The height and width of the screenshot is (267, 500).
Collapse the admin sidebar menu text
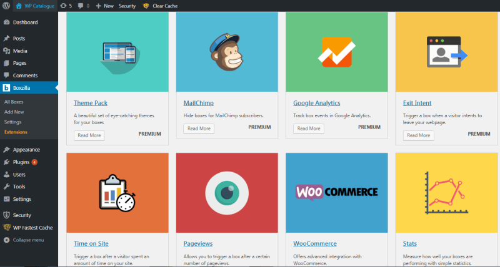point(28,240)
